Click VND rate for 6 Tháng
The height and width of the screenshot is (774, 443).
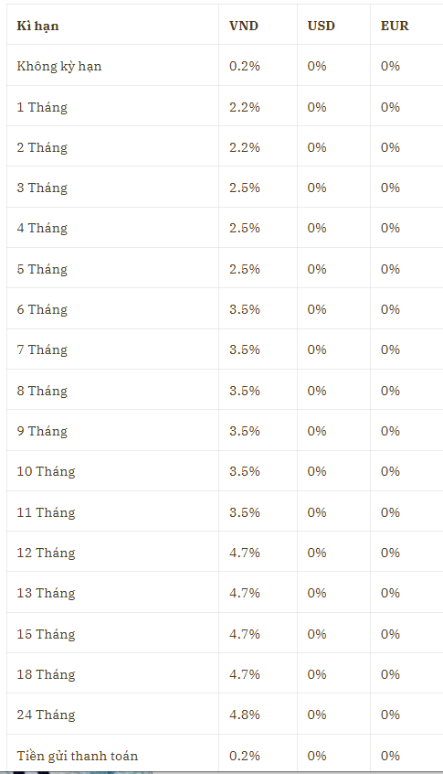click(245, 309)
